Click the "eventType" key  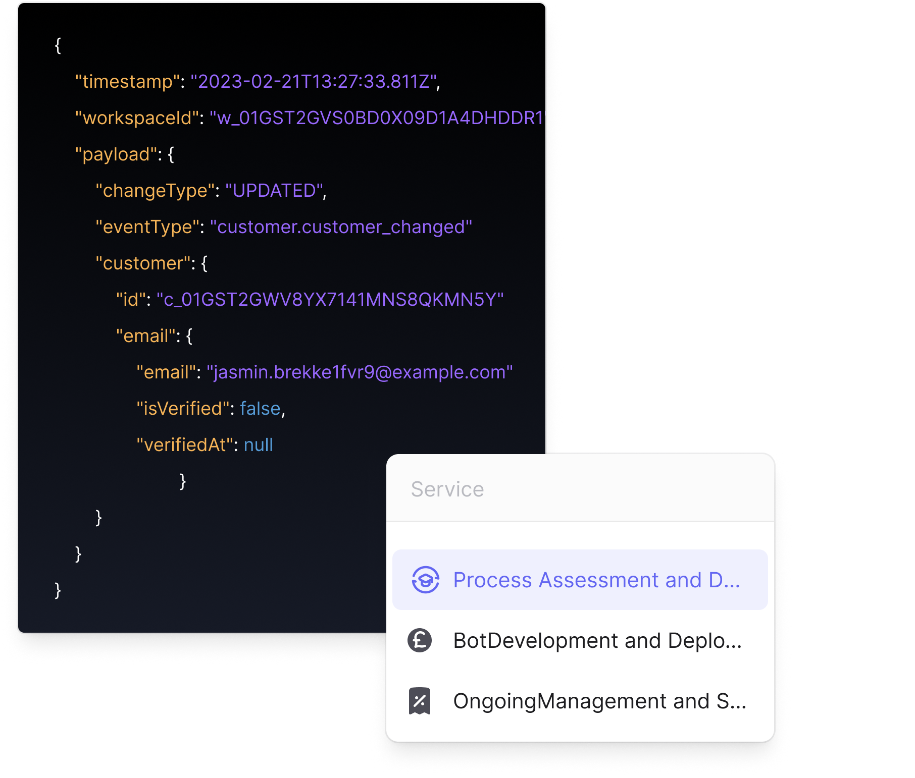(x=146, y=227)
